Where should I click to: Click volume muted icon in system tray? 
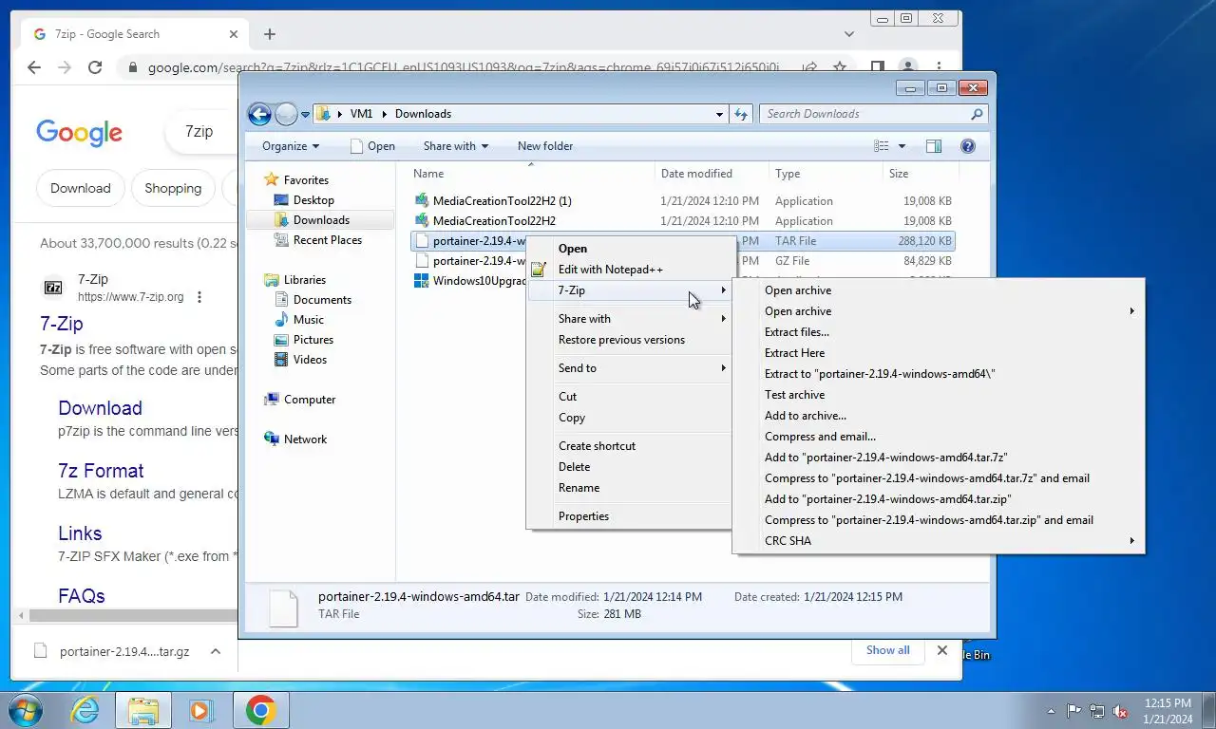pyautogui.click(x=1120, y=711)
